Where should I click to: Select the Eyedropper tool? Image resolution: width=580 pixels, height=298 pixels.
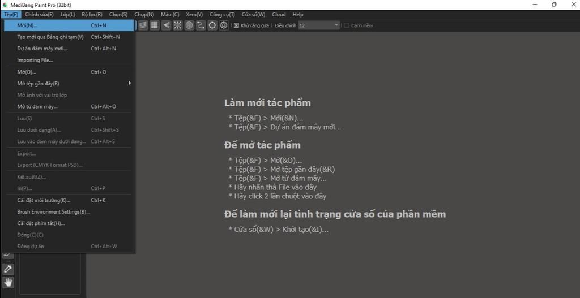pos(8,269)
